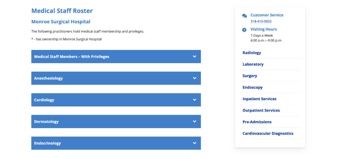This screenshot has height=159, width=337.
Task: Click the Anesthesiology chevron arrow
Action: point(195,78)
